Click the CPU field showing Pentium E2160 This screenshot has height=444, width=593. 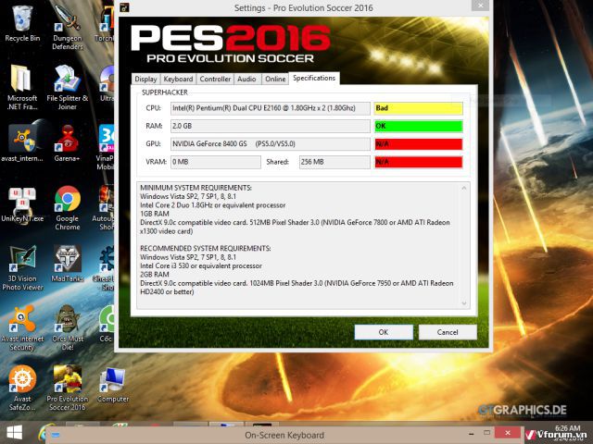[x=270, y=108]
